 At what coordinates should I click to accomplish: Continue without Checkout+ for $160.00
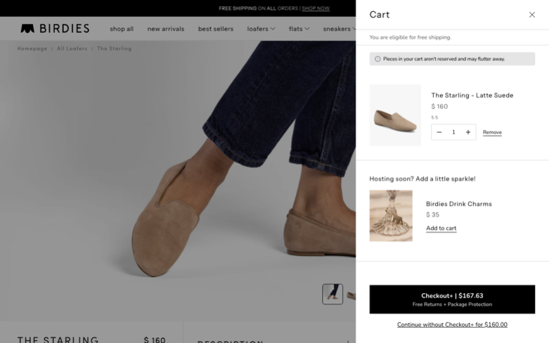pyautogui.click(x=452, y=325)
